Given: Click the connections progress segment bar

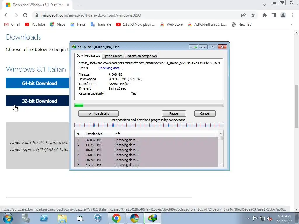Looking at the screenshot, I should pos(149,125).
